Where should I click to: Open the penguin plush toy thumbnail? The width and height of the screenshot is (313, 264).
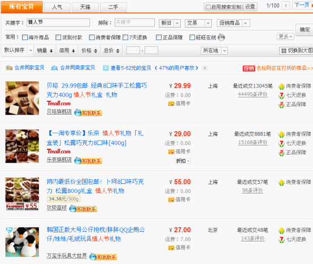[x=22, y=242]
